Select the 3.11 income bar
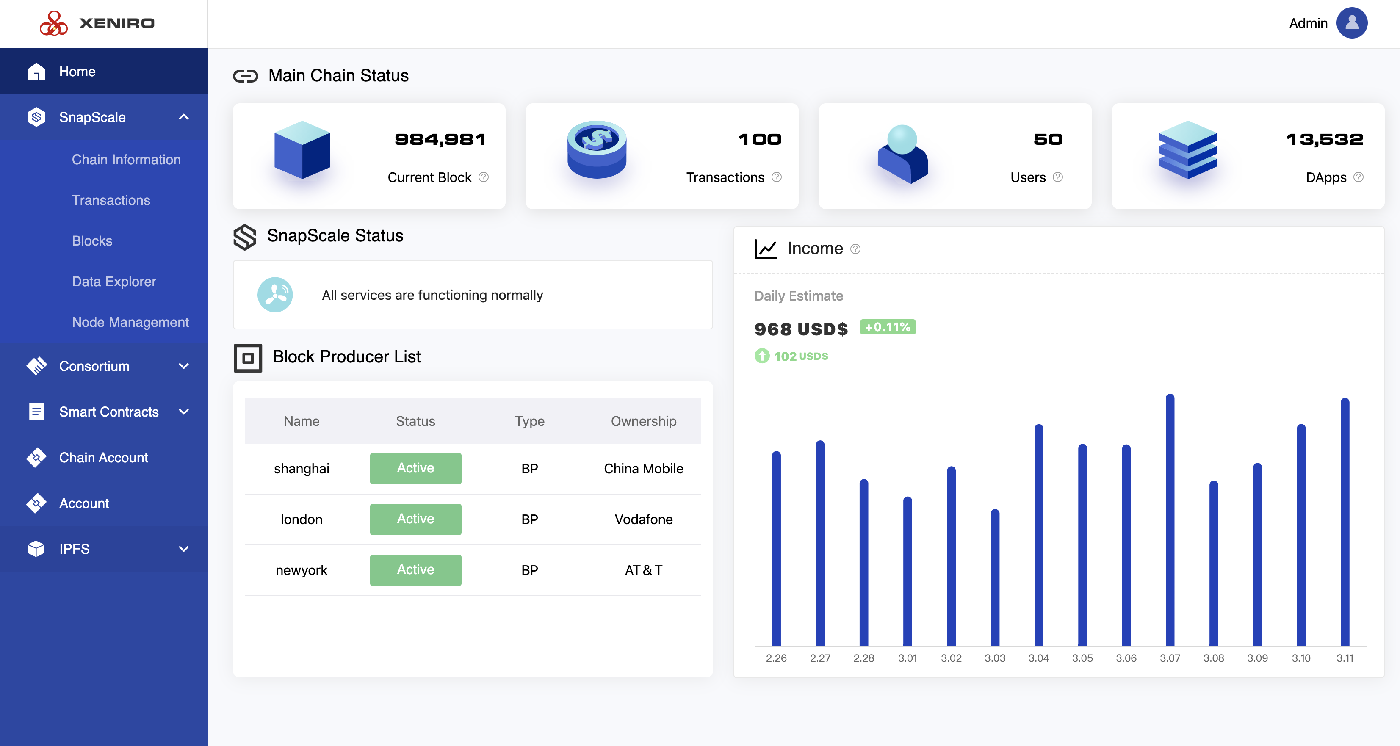Viewport: 1400px width, 746px height. (1345, 522)
